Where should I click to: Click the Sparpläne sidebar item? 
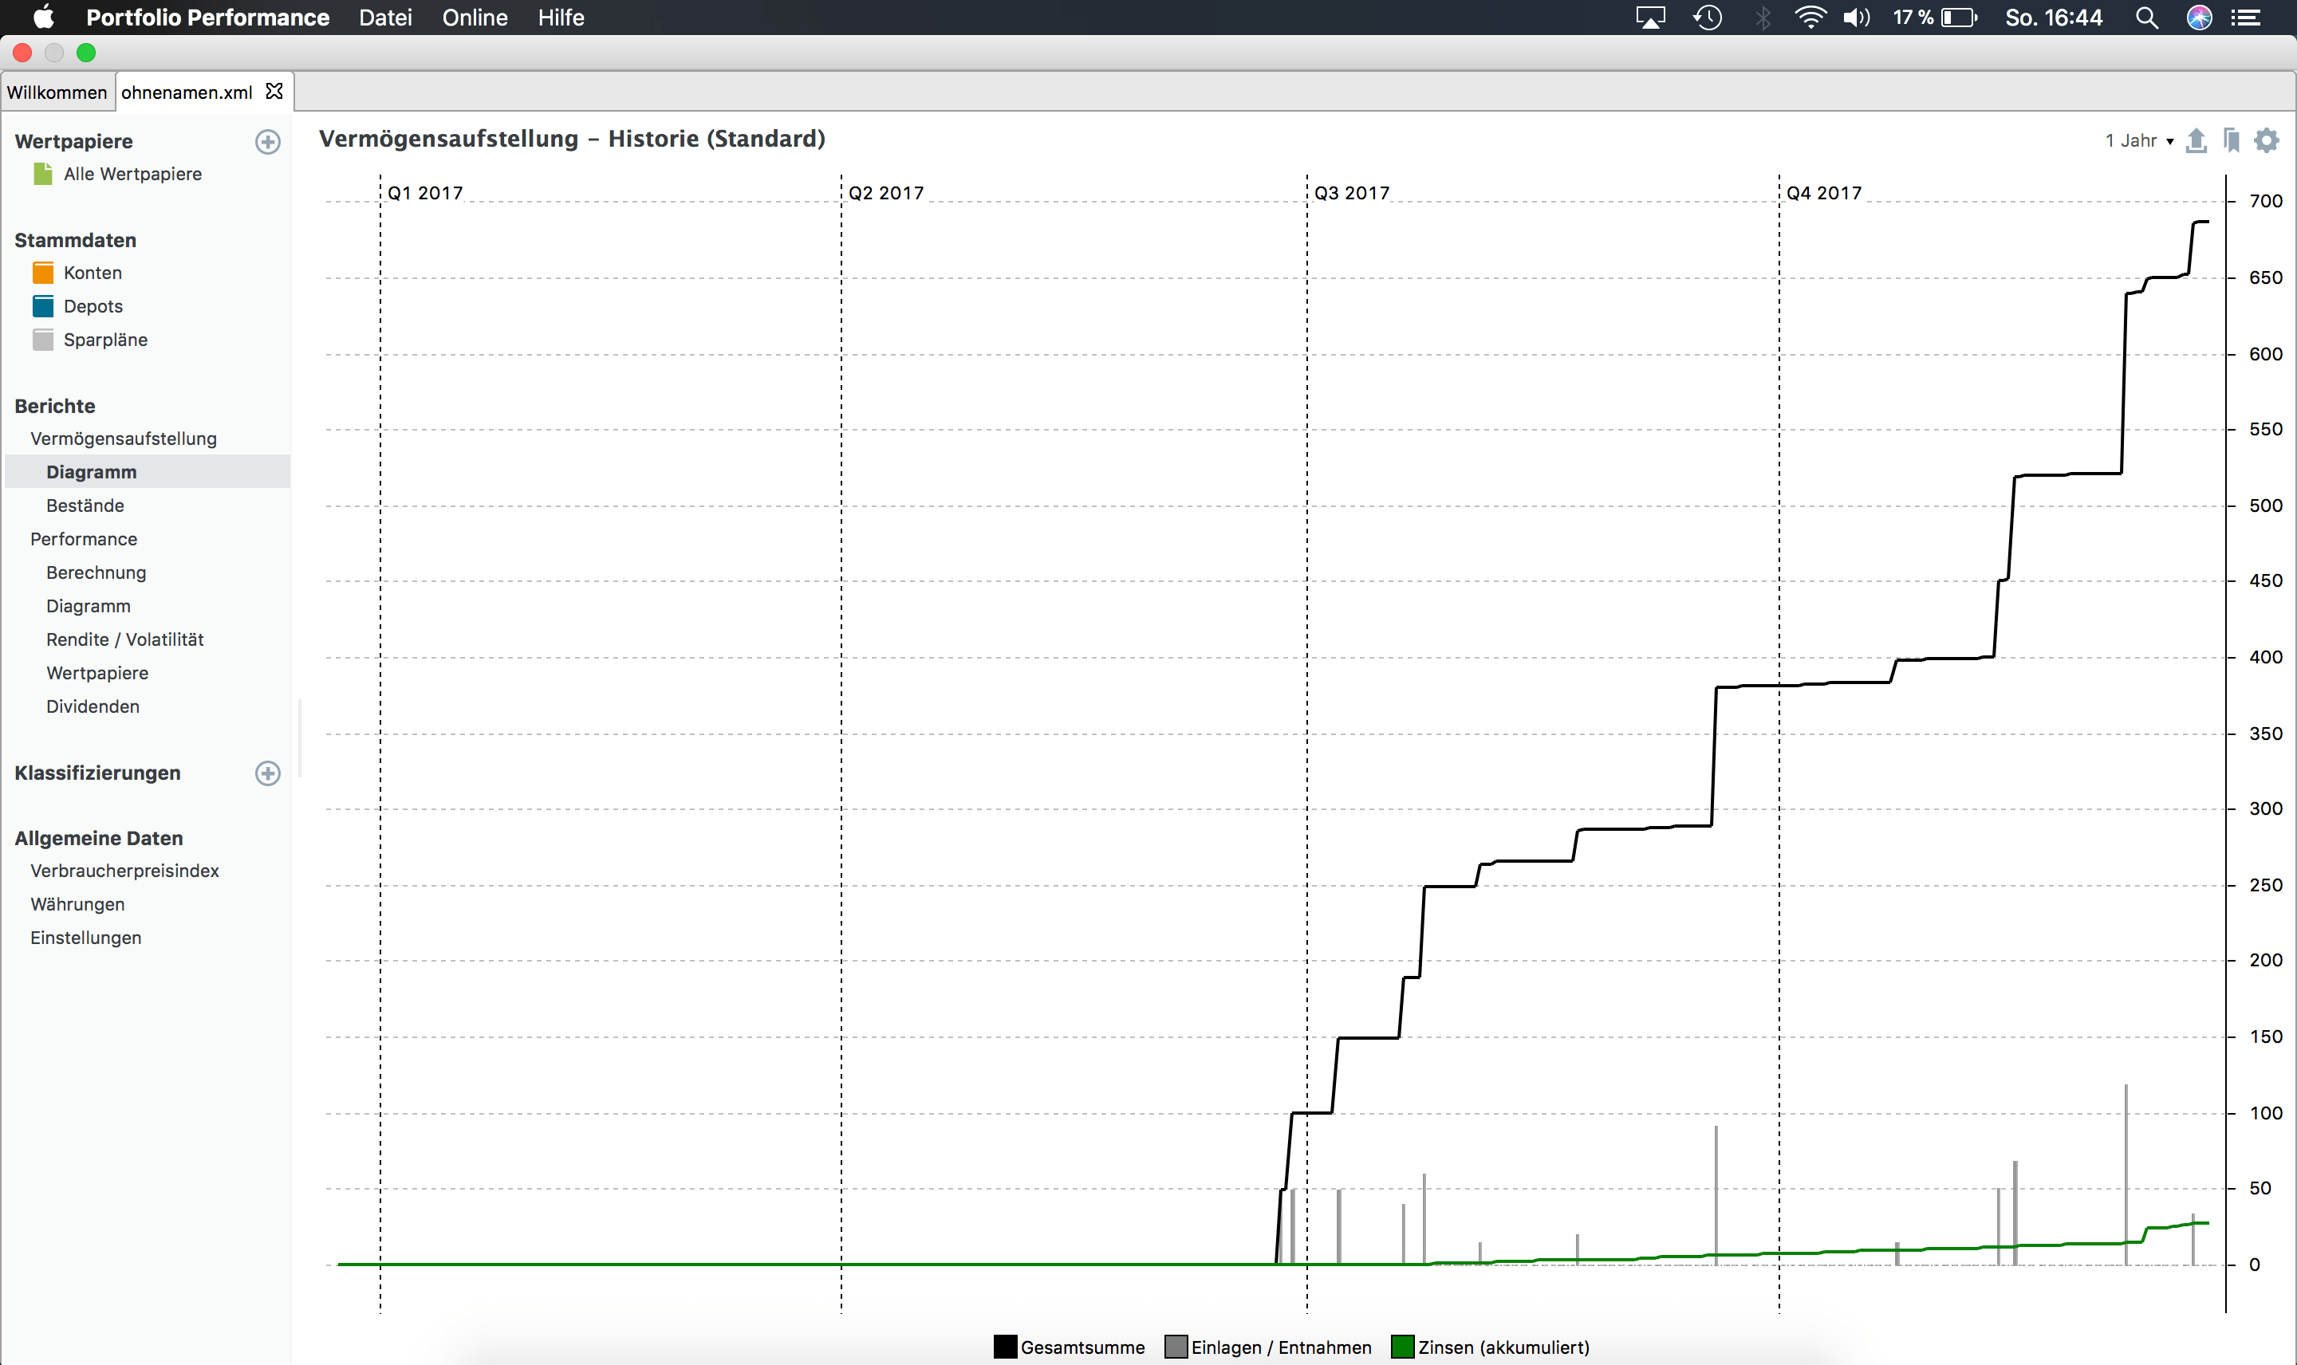click(105, 340)
